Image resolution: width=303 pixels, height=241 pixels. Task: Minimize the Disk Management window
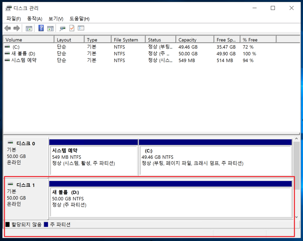pyautogui.click(x=254, y=8)
